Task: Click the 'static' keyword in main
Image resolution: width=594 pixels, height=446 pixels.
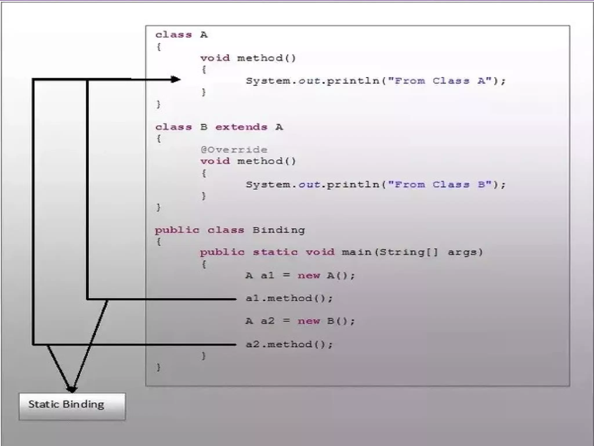Action: [275, 252]
